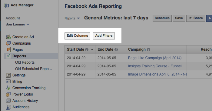Click the Reports chart icon
The width and height of the screenshot is (212, 111).
(8, 56)
